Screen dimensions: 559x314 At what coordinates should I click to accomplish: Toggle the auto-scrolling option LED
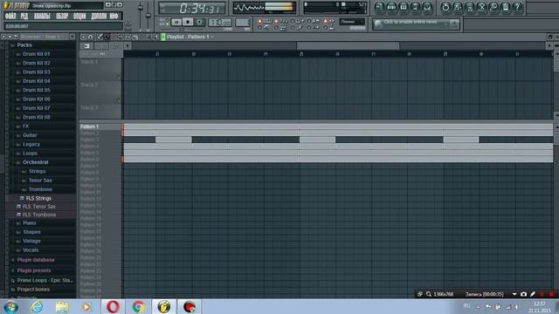[x=308, y=27]
